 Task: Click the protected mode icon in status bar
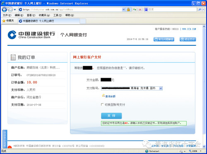click(x=181, y=151)
